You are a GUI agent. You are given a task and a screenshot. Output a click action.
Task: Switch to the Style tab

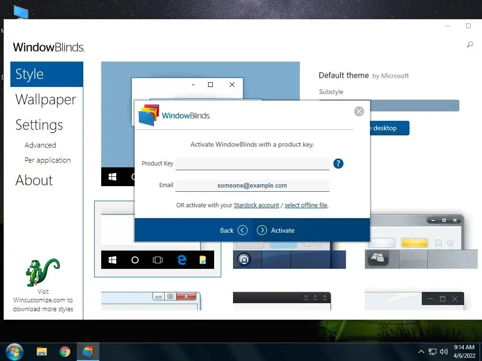coord(47,74)
